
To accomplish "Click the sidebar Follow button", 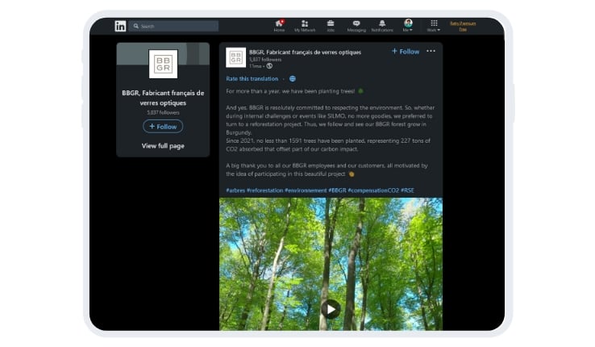I will 163,127.
